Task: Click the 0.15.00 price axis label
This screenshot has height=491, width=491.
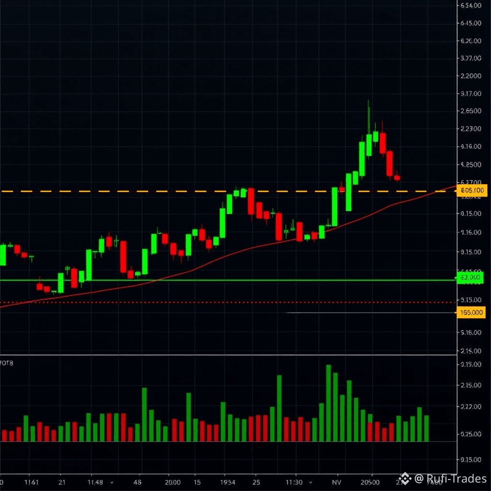Action: [471, 213]
